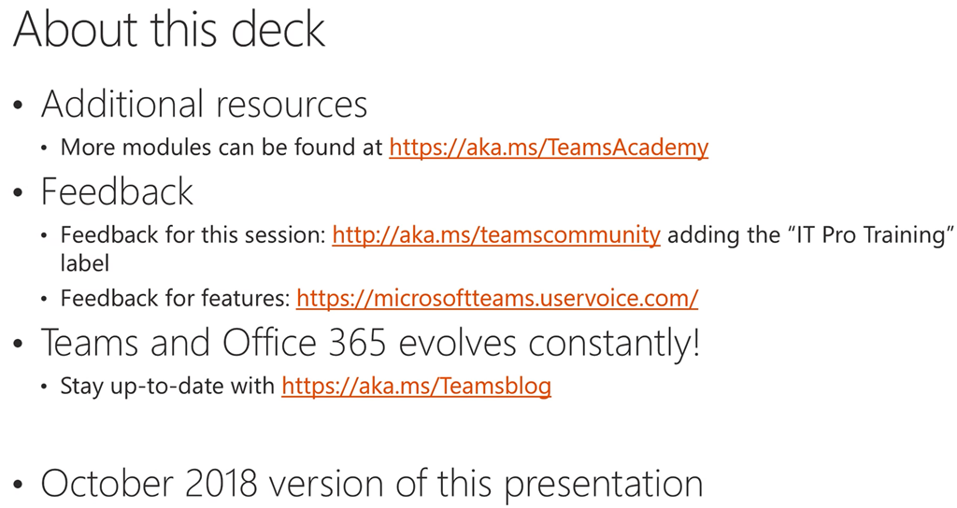Screen dimensions: 957x508
Task: Open the microsoftteams.uservoice.com link
Action: click(497, 299)
